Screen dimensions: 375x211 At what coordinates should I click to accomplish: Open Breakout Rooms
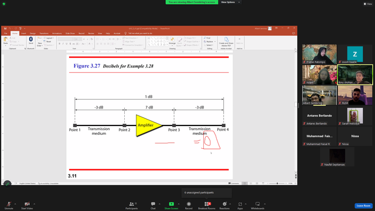(x=207, y=205)
